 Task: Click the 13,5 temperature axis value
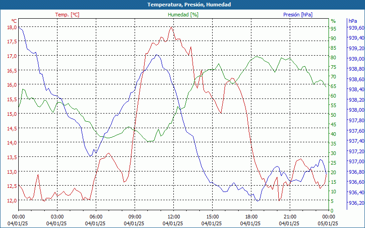click(12, 157)
